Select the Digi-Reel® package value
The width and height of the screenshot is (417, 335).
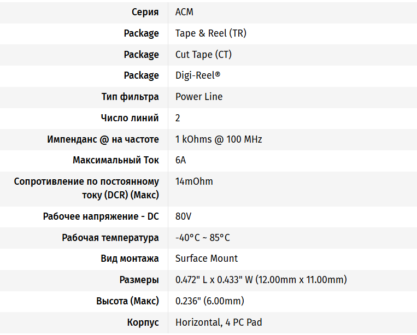click(198, 75)
